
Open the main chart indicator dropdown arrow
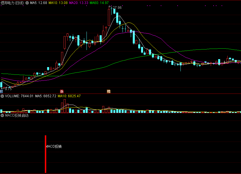point(27,3)
